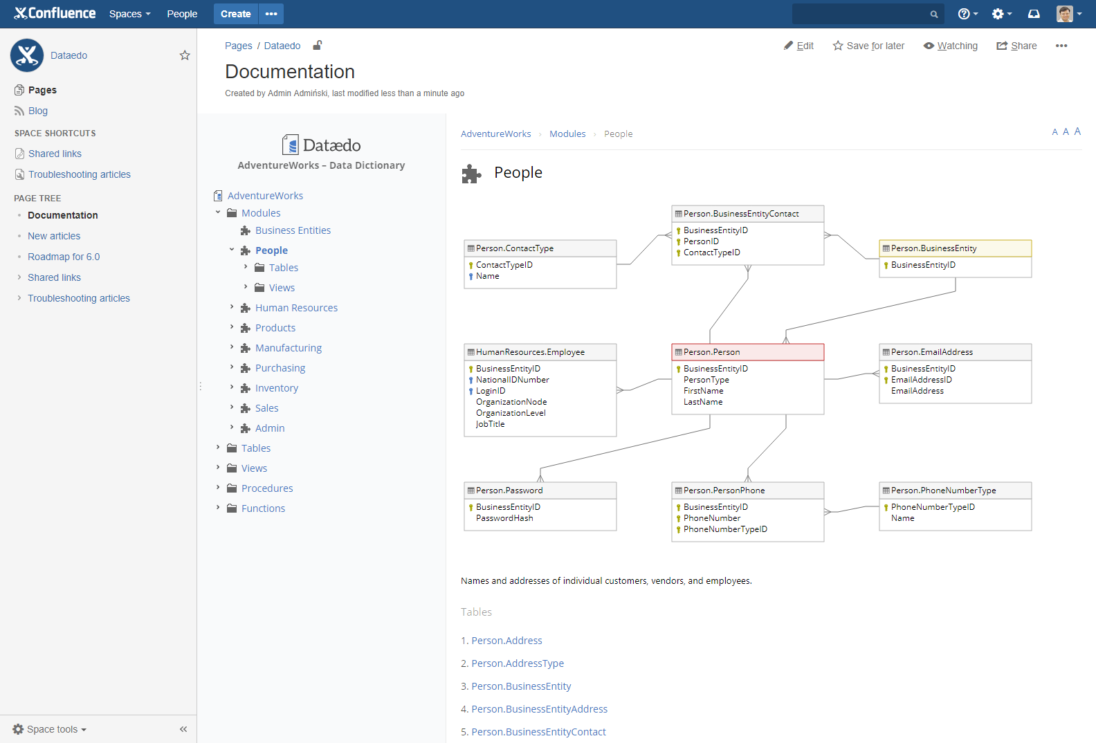Toggle Watching for this page
The image size is (1096, 743).
(x=951, y=46)
